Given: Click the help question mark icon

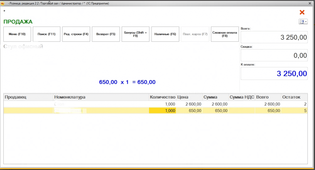Looking at the screenshot, I should pyautogui.click(x=302, y=22).
